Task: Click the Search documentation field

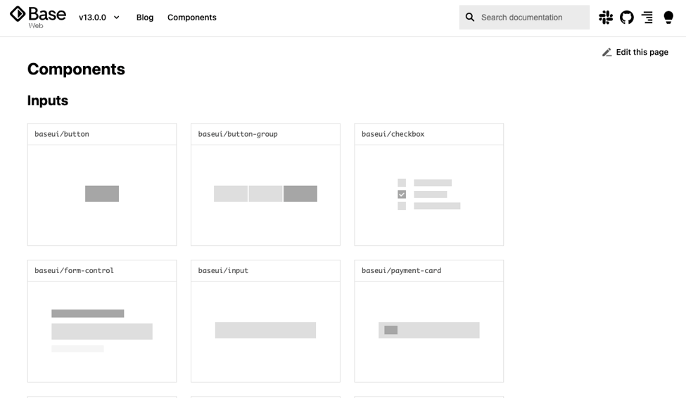Action: (531, 18)
